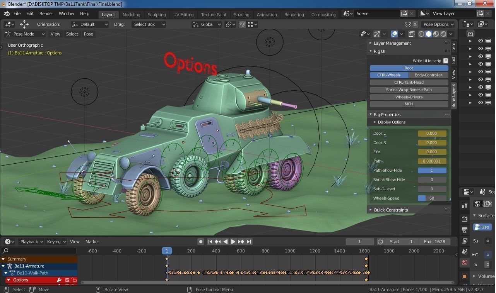Hide the first outliner row via eye icon
This screenshot has width=496, height=293.
(x=481, y=41)
